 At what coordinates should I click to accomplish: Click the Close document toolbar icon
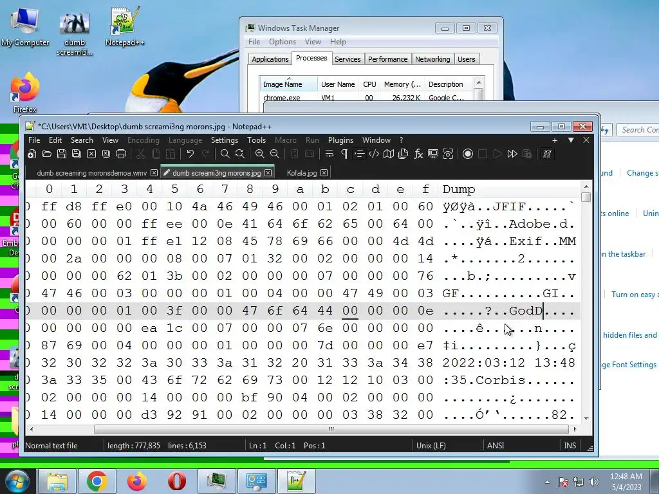click(91, 154)
